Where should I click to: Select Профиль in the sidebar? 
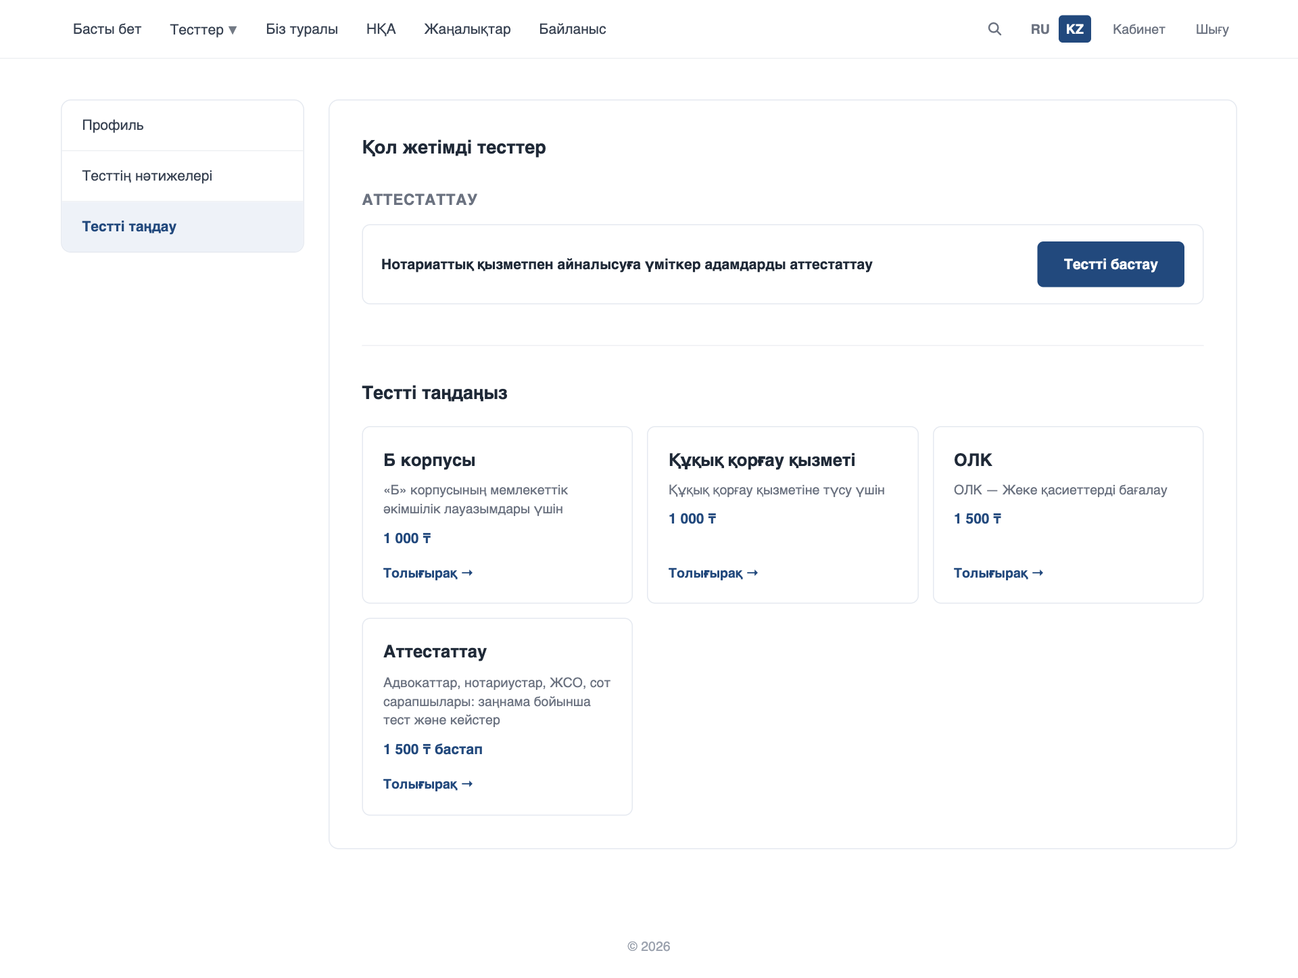[x=183, y=125]
